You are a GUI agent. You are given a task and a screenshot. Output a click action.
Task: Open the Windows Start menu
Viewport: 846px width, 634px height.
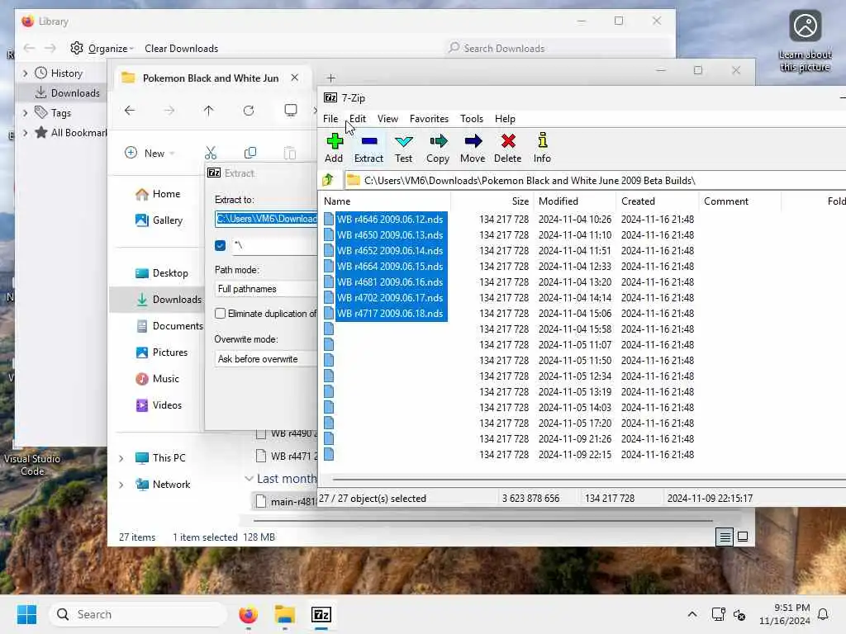point(26,614)
